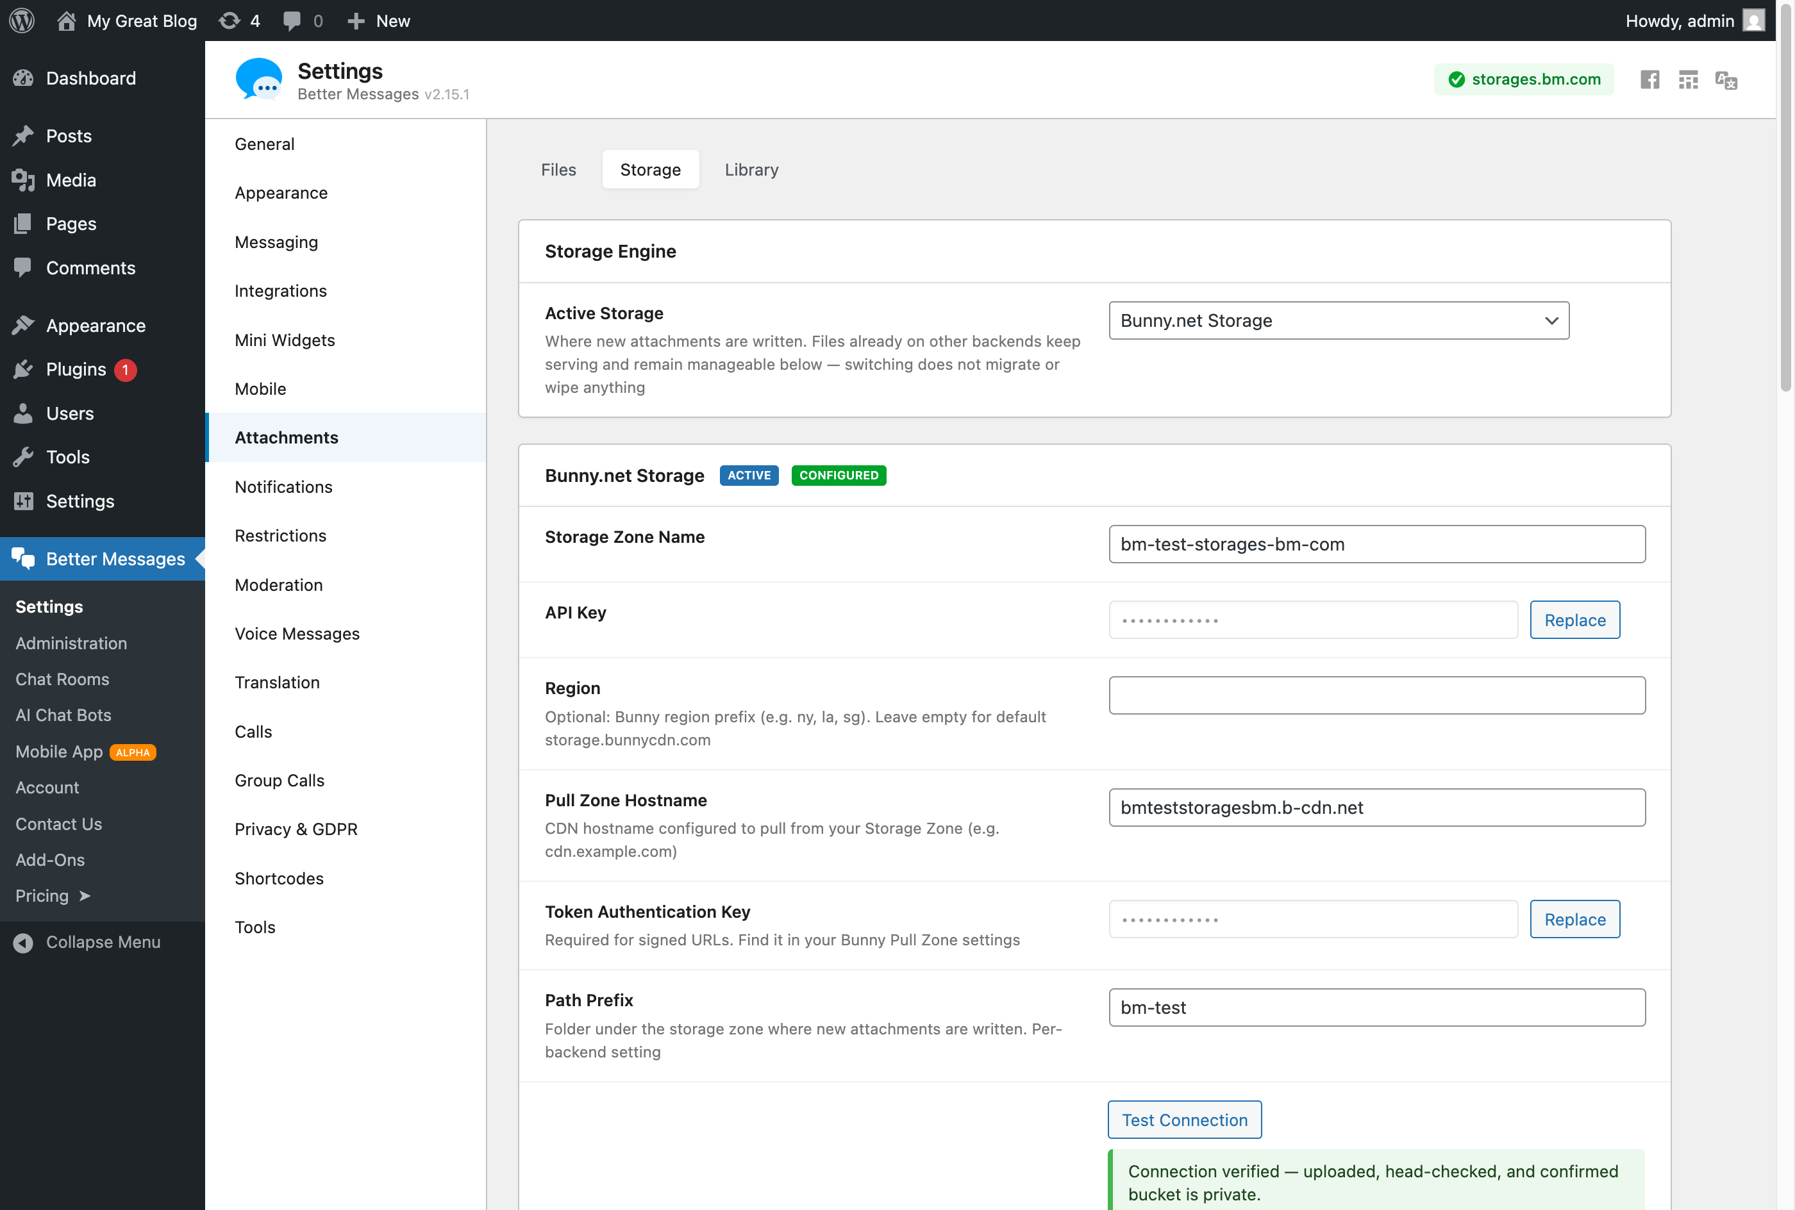Viewport: 1795px width, 1210px height.
Task: Open the Shortcodes section
Action: 346,878
